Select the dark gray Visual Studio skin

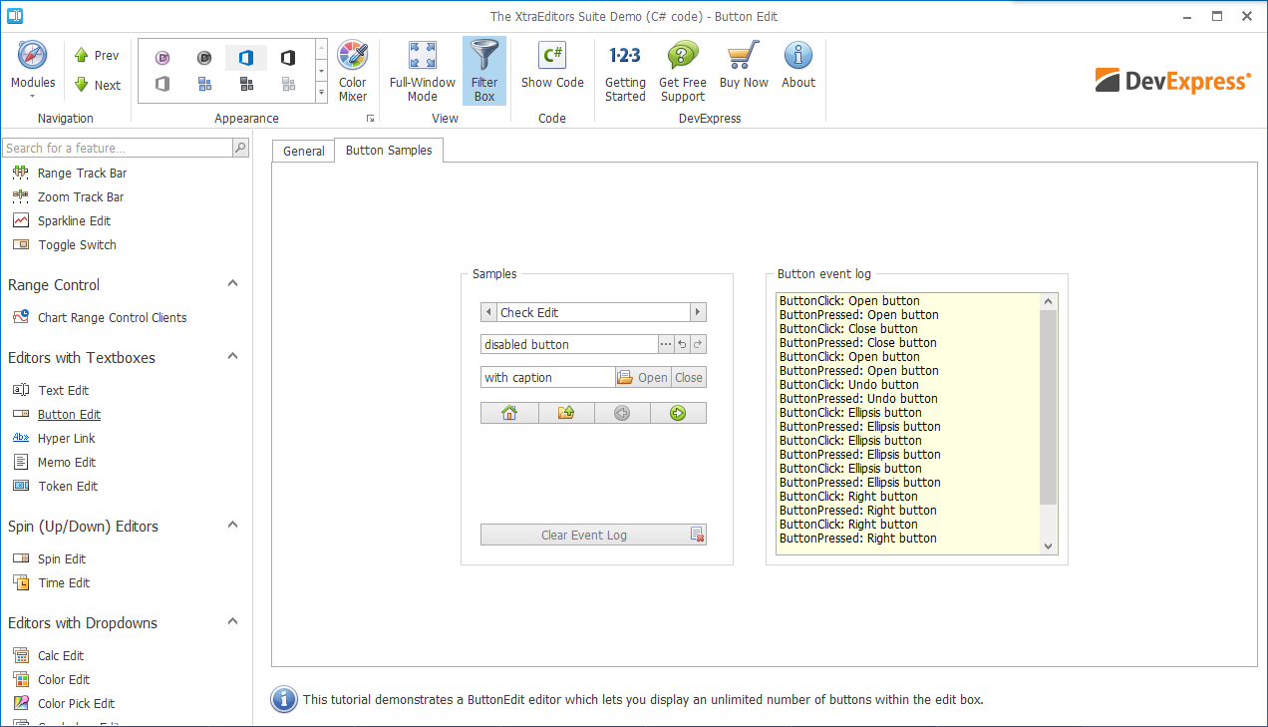(204, 58)
